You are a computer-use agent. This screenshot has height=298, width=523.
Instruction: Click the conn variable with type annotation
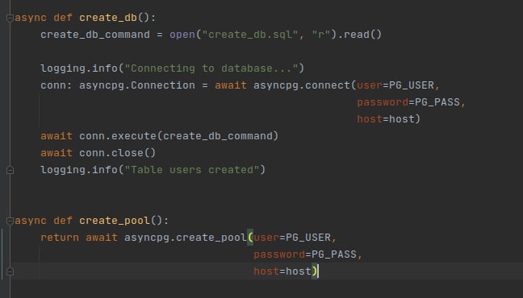[x=53, y=85]
